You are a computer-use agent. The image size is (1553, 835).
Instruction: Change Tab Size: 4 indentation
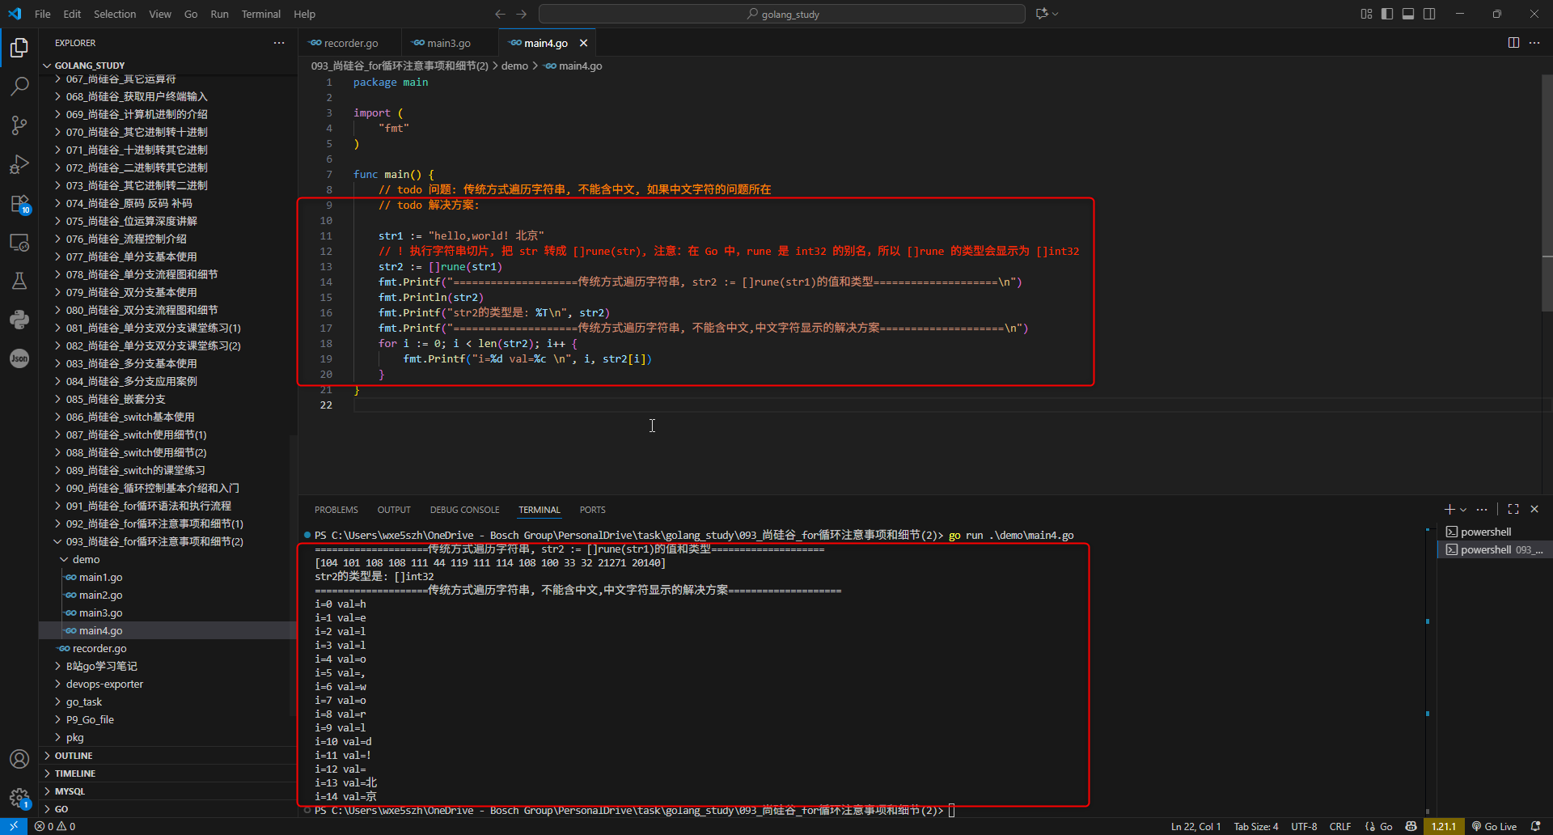pos(1256,826)
